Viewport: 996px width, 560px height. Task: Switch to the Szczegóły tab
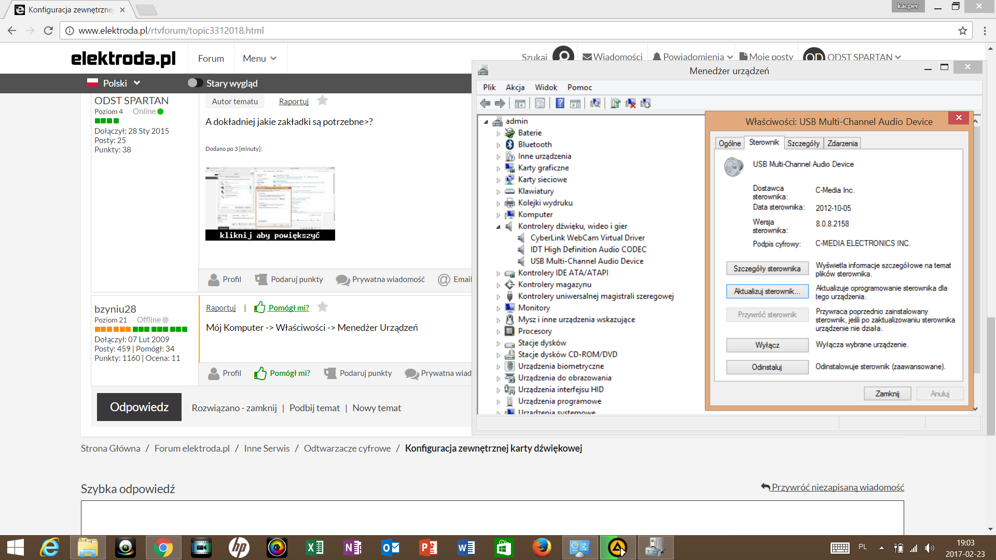(x=803, y=143)
